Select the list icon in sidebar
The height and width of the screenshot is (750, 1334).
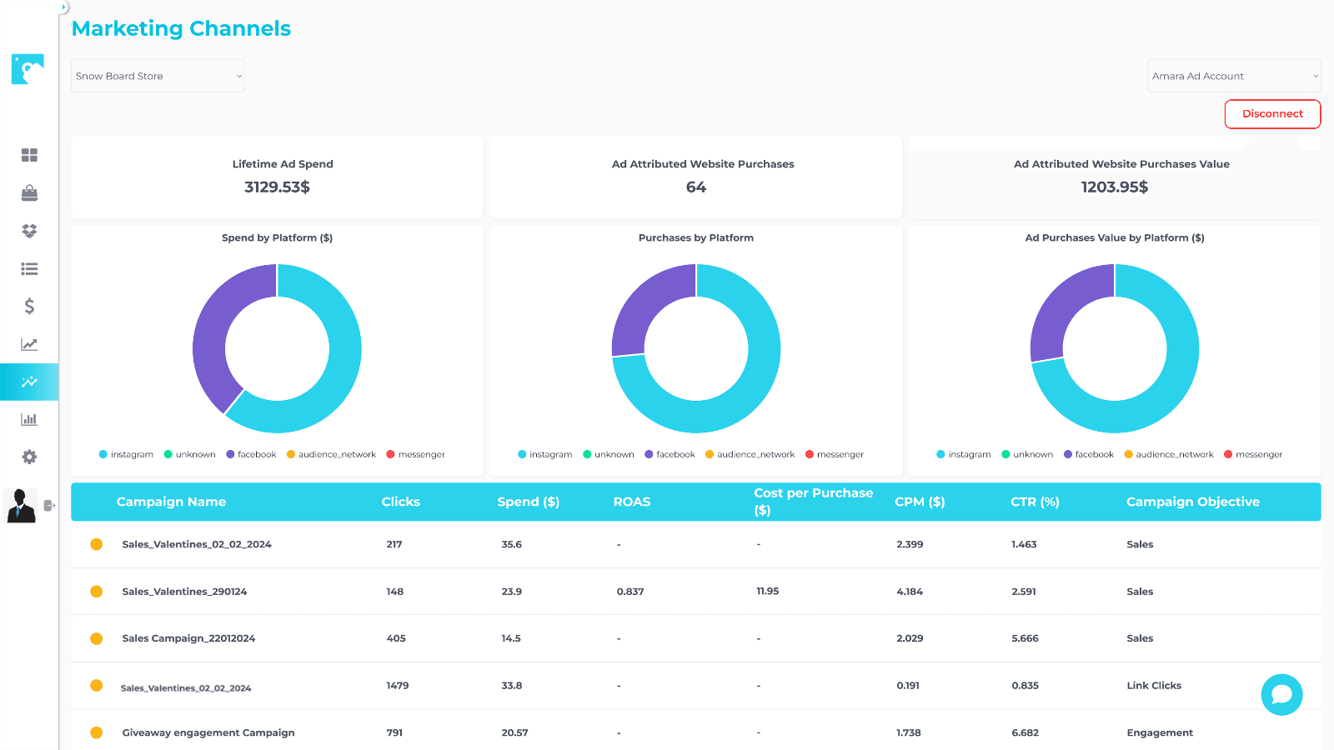coord(29,269)
